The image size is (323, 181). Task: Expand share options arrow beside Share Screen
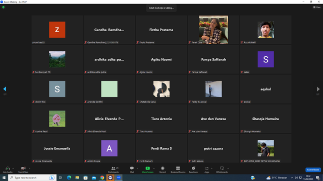pyautogui.click(x=154, y=168)
